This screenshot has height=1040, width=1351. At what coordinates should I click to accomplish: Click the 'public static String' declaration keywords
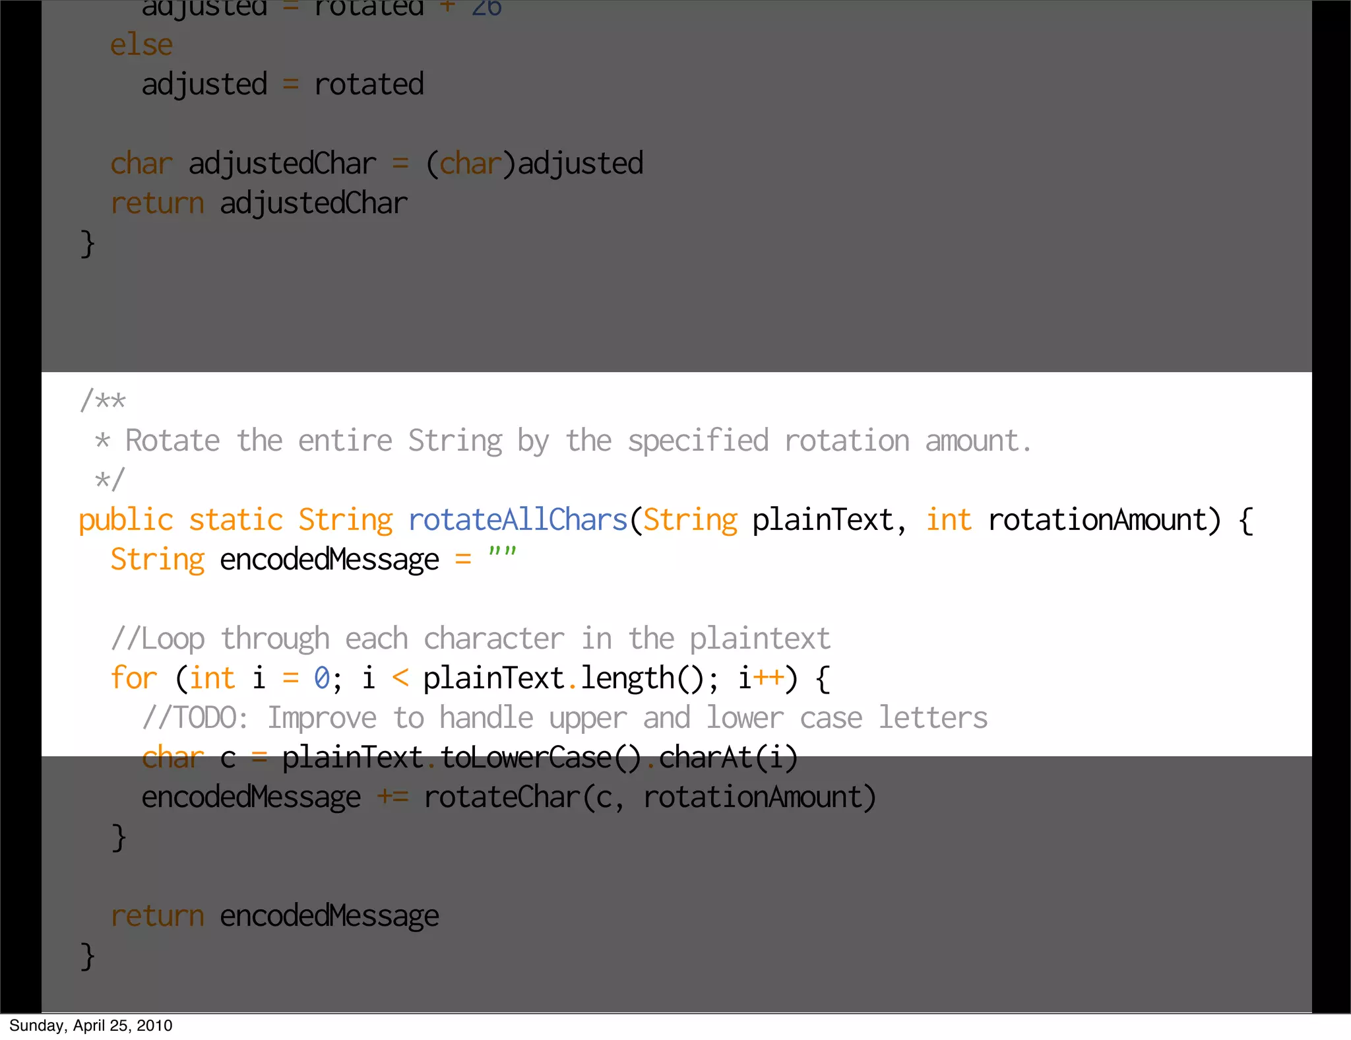[236, 521]
